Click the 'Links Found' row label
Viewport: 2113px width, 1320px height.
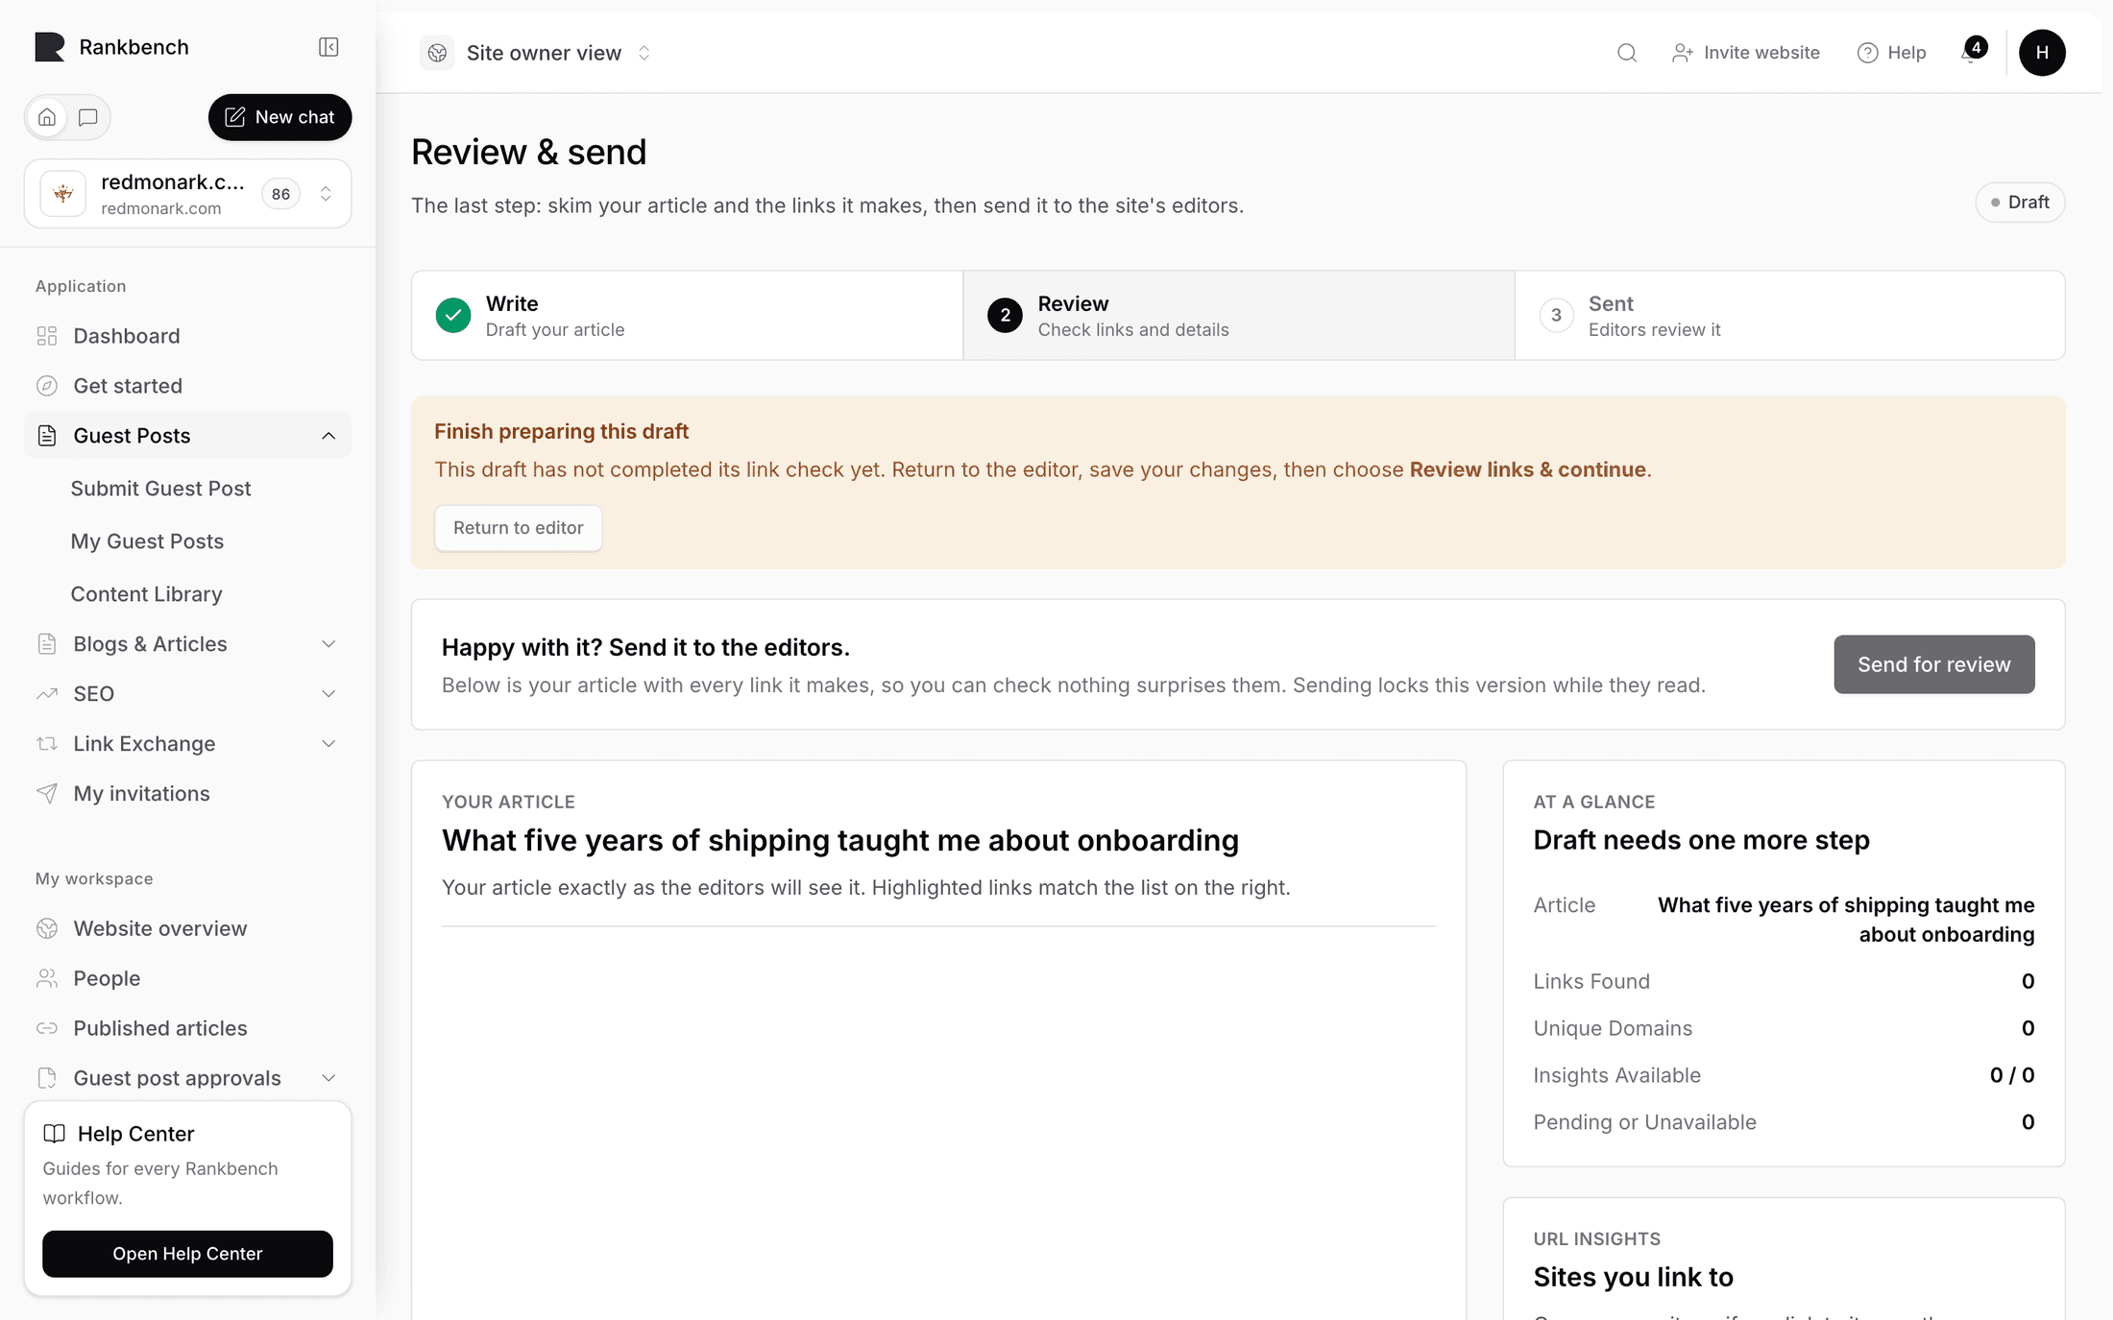pyautogui.click(x=1591, y=981)
